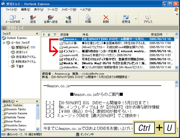This screenshot has height=138, width=180.
Task: Click the 印刷 (Print) toolbar icon
Action: point(88,17)
